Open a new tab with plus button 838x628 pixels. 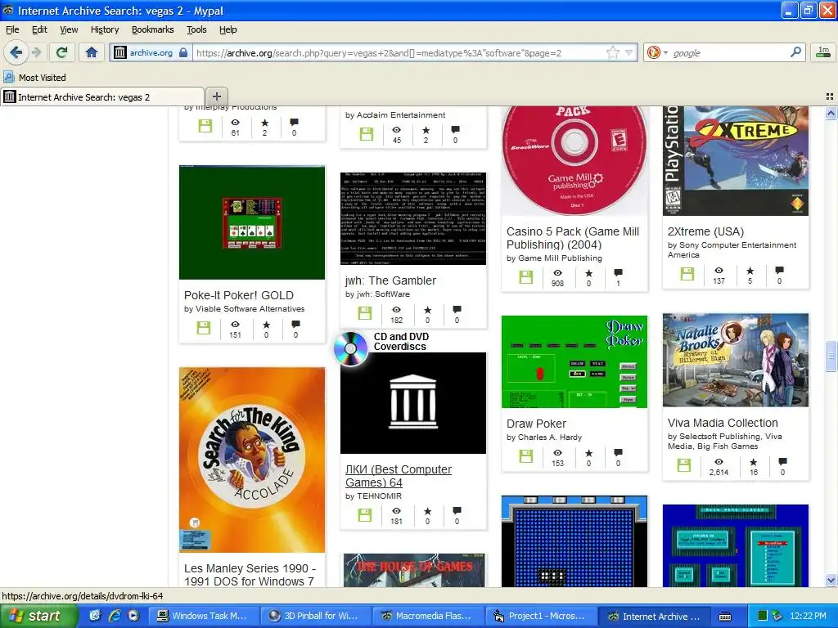216,96
